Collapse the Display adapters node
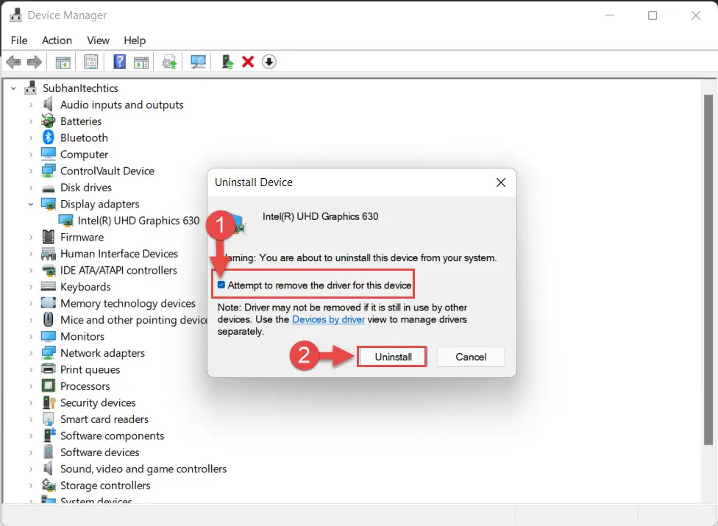 coord(31,205)
